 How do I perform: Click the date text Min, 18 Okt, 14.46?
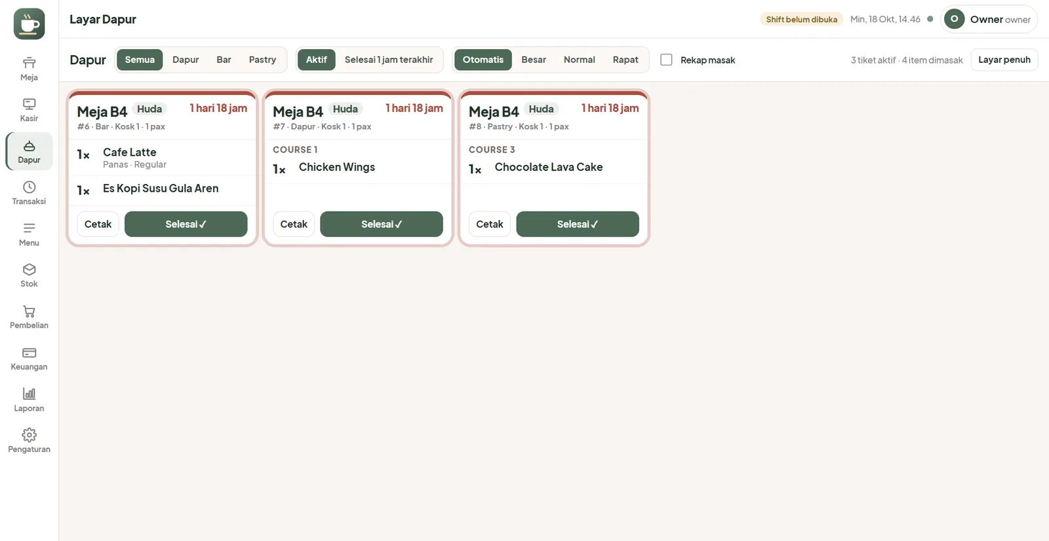click(885, 20)
